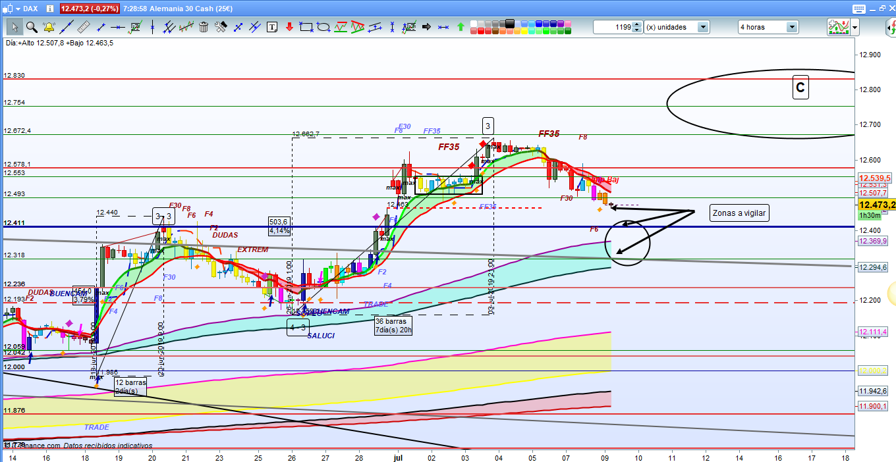
Task: Open the 4 horas timeframe dropdown
Action: click(791, 27)
